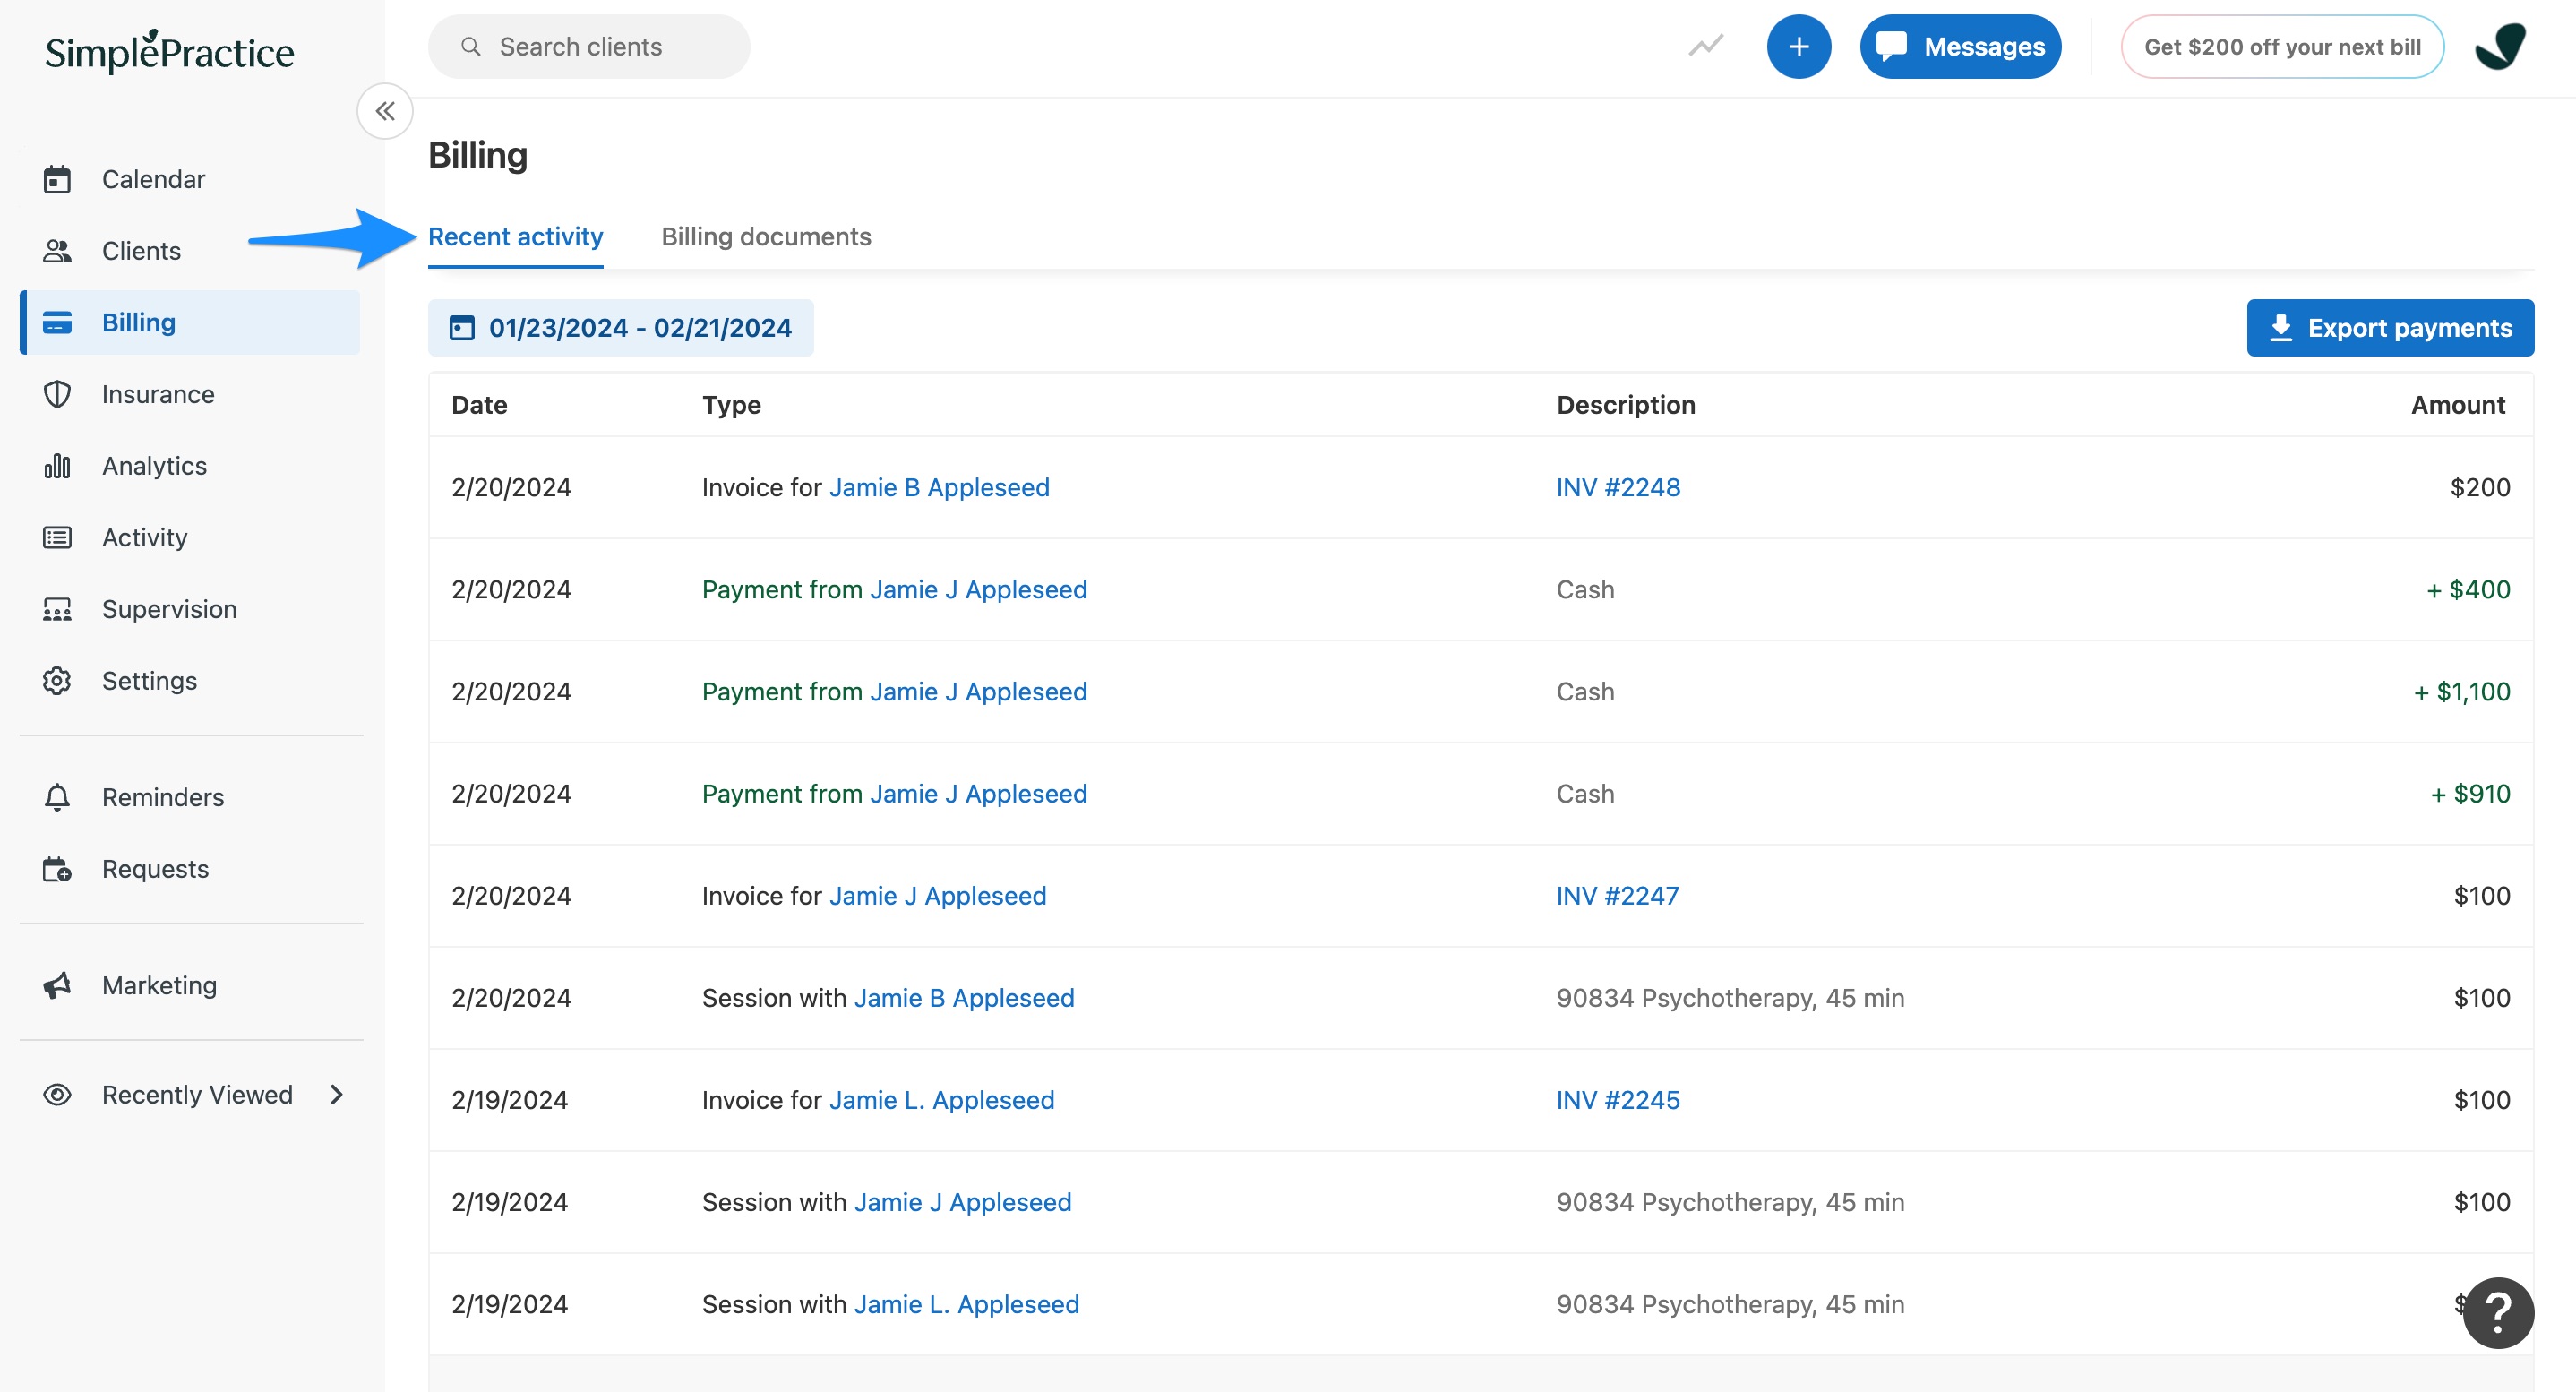The image size is (2576, 1392).
Task: Click the Recently Viewed eye icon
Action: click(57, 1095)
